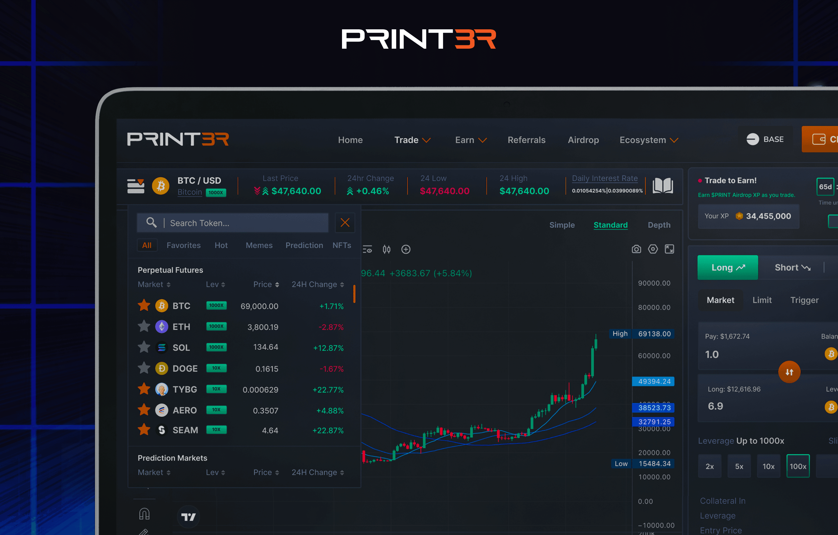The image size is (838, 535).
Task: Set leverage to 2x
Action: [x=710, y=466]
